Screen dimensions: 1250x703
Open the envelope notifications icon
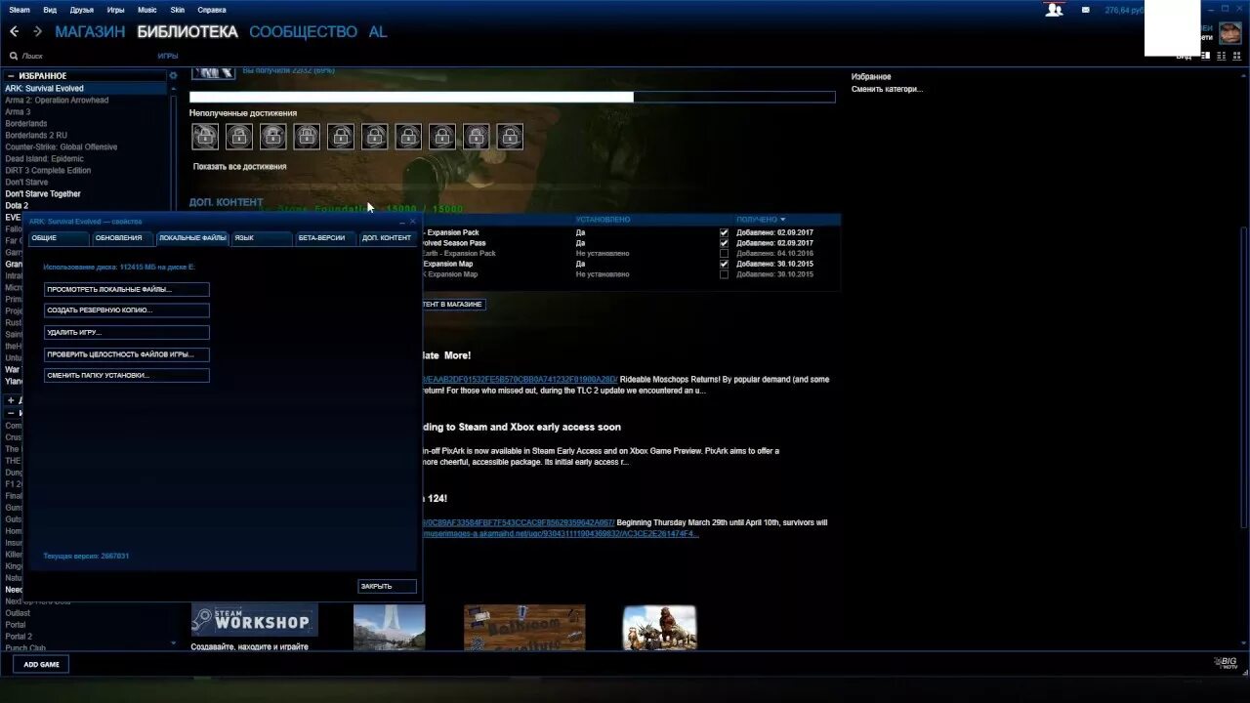(1085, 10)
